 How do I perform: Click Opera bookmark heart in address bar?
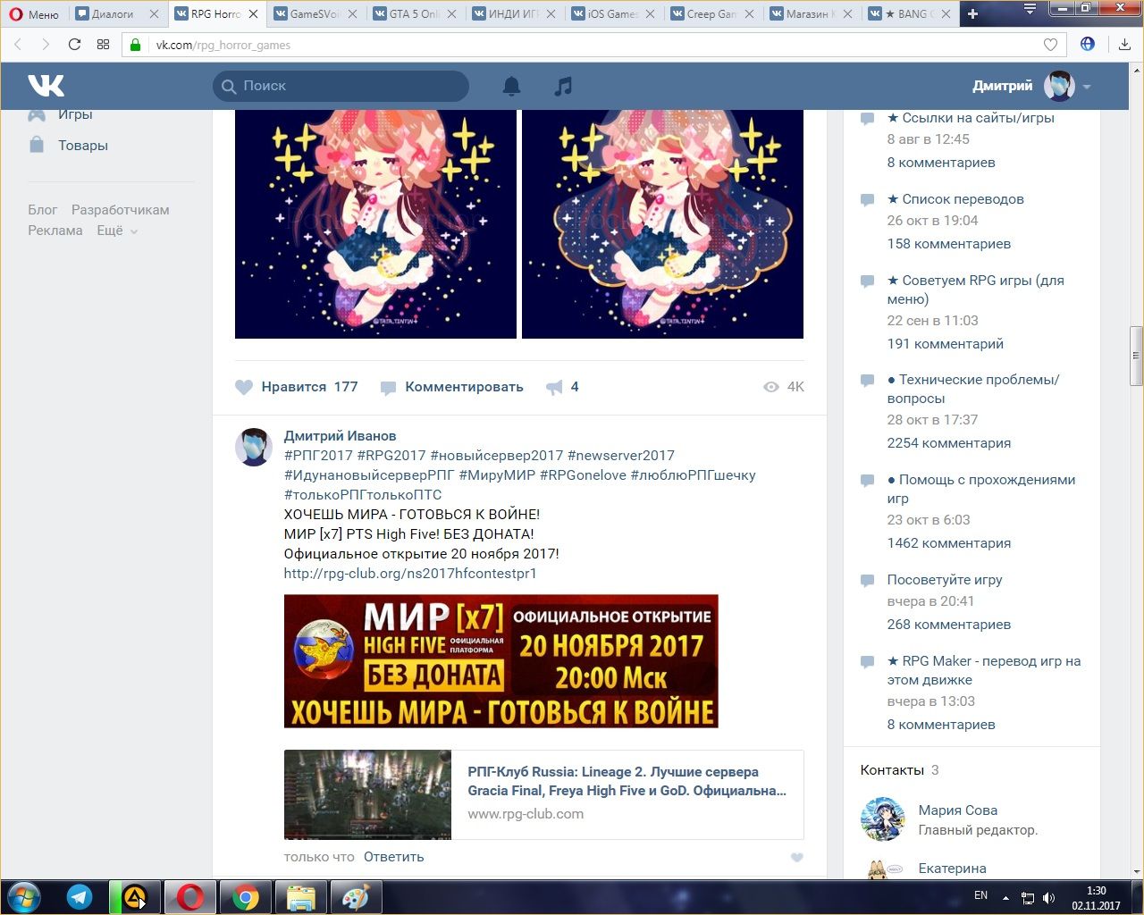click(x=1050, y=45)
